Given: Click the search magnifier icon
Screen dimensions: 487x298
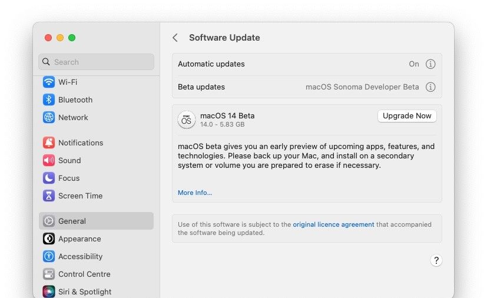Looking at the screenshot, I should (46, 61).
